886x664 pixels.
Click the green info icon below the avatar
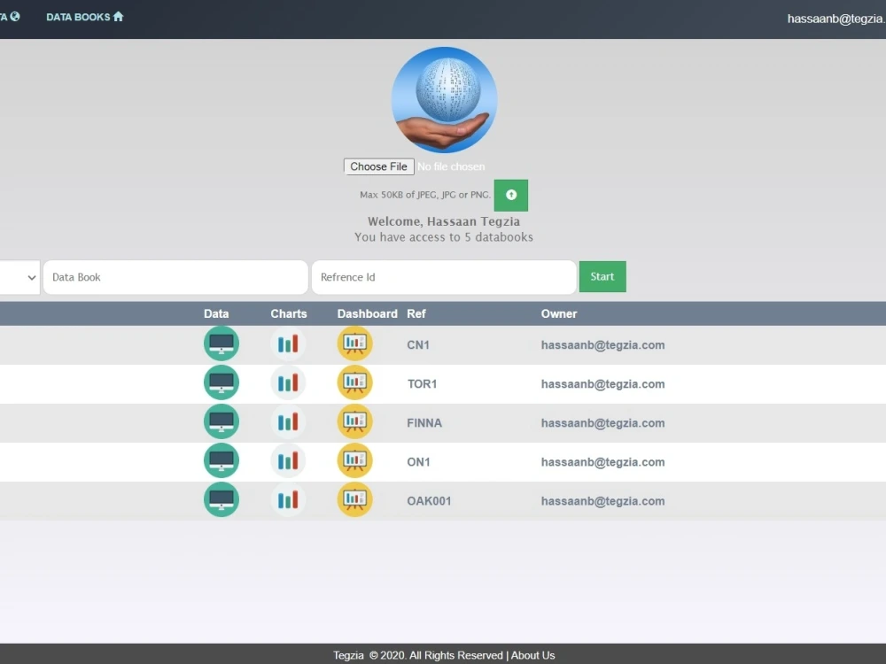tap(510, 195)
